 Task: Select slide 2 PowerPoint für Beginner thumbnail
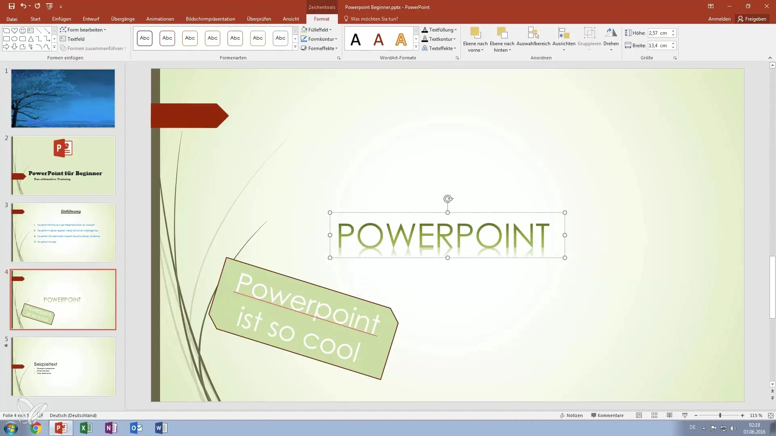point(63,166)
